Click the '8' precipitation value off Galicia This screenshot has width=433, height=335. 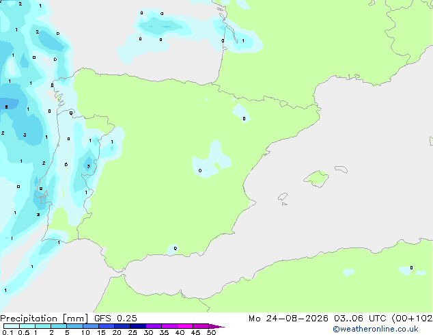tap(6, 107)
